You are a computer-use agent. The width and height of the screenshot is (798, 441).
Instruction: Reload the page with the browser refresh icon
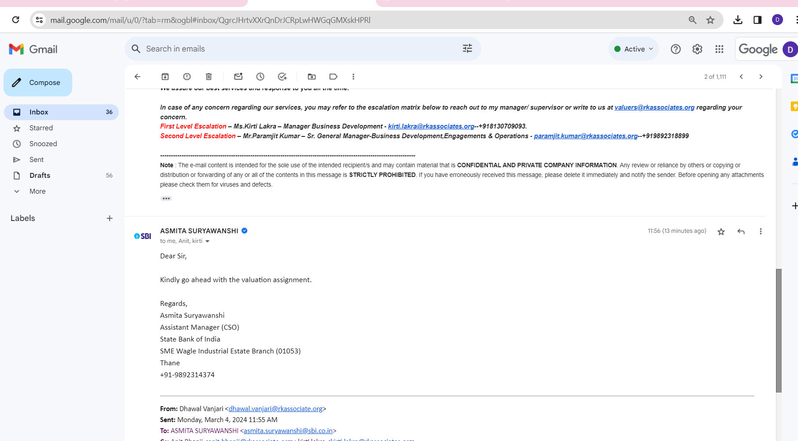point(15,20)
